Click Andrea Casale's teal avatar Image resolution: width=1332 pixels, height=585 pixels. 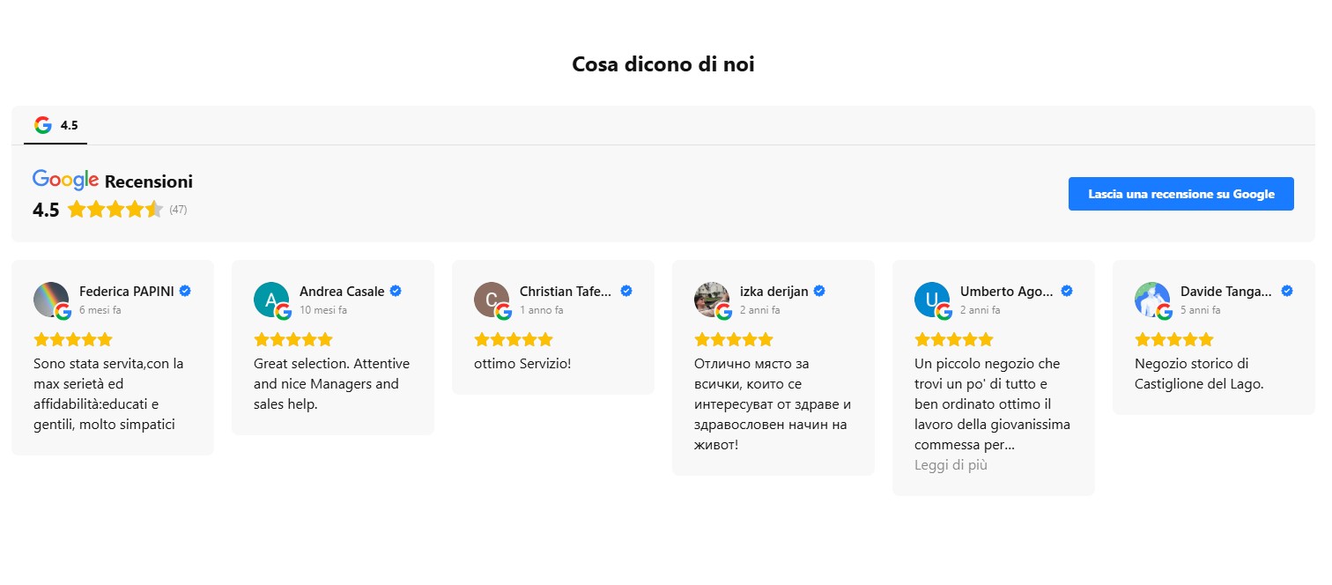[x=271, y=300]
